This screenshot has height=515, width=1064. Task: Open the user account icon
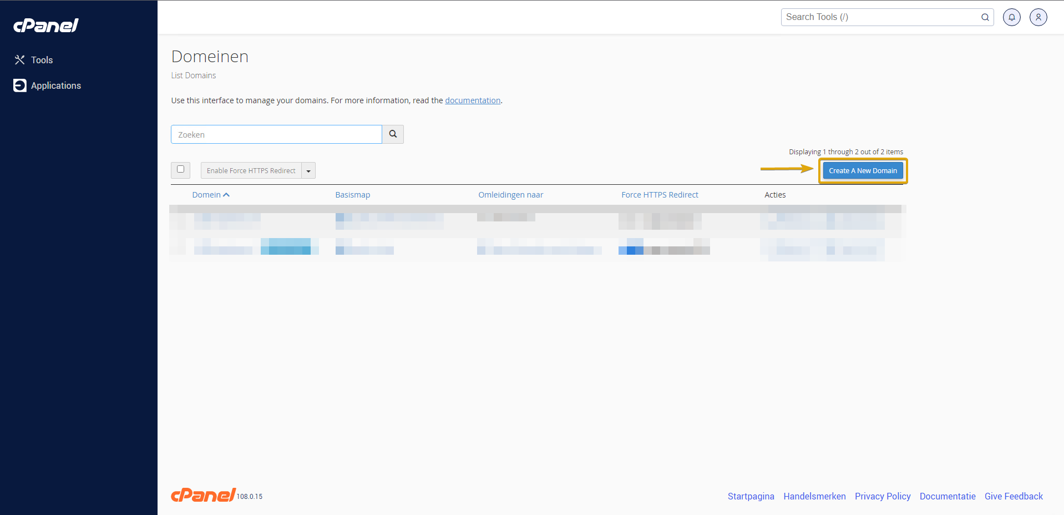[x=1038, y=17]
